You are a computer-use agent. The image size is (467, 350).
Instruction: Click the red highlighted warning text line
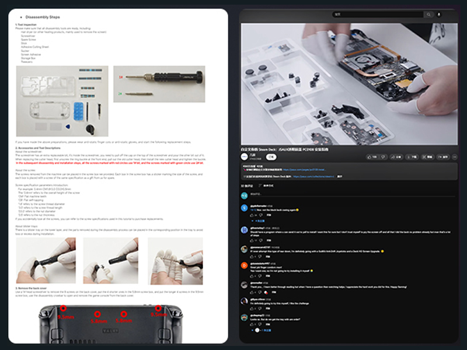(110, 163)
